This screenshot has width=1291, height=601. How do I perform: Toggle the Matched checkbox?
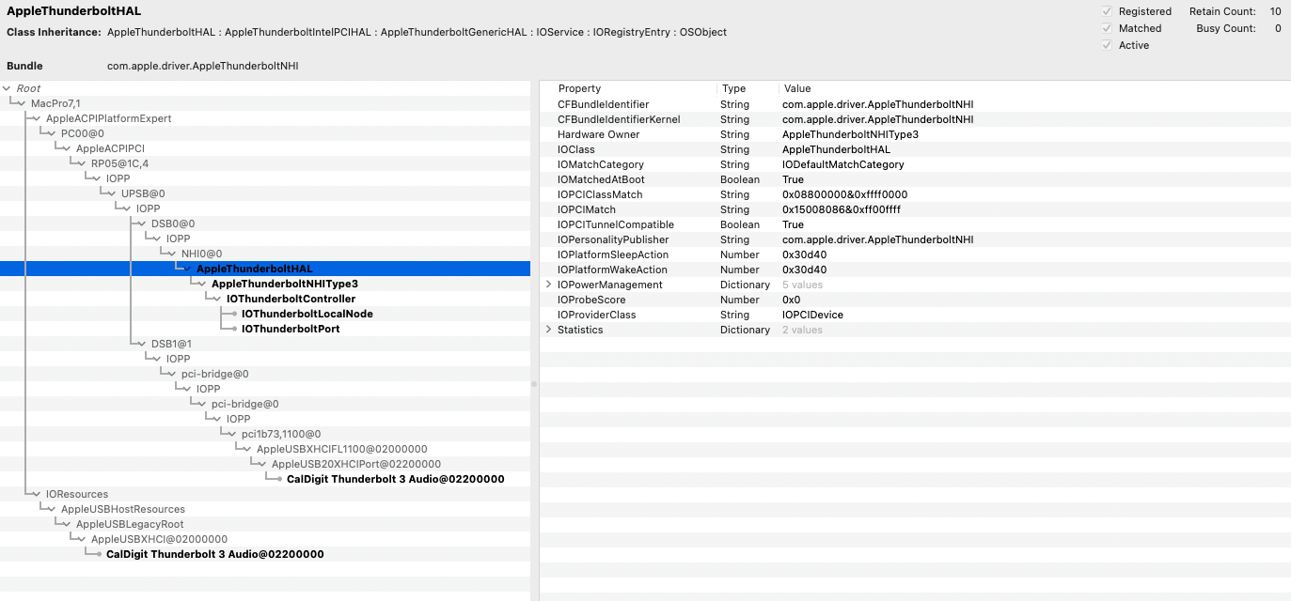pos(1107,28)
